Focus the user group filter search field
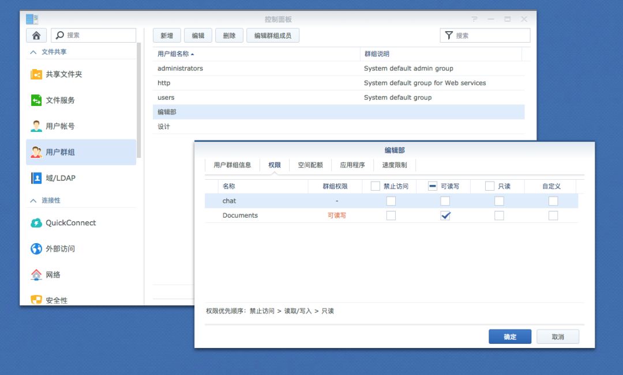Screen dimensions: 623x375 (x=485, y=35)
